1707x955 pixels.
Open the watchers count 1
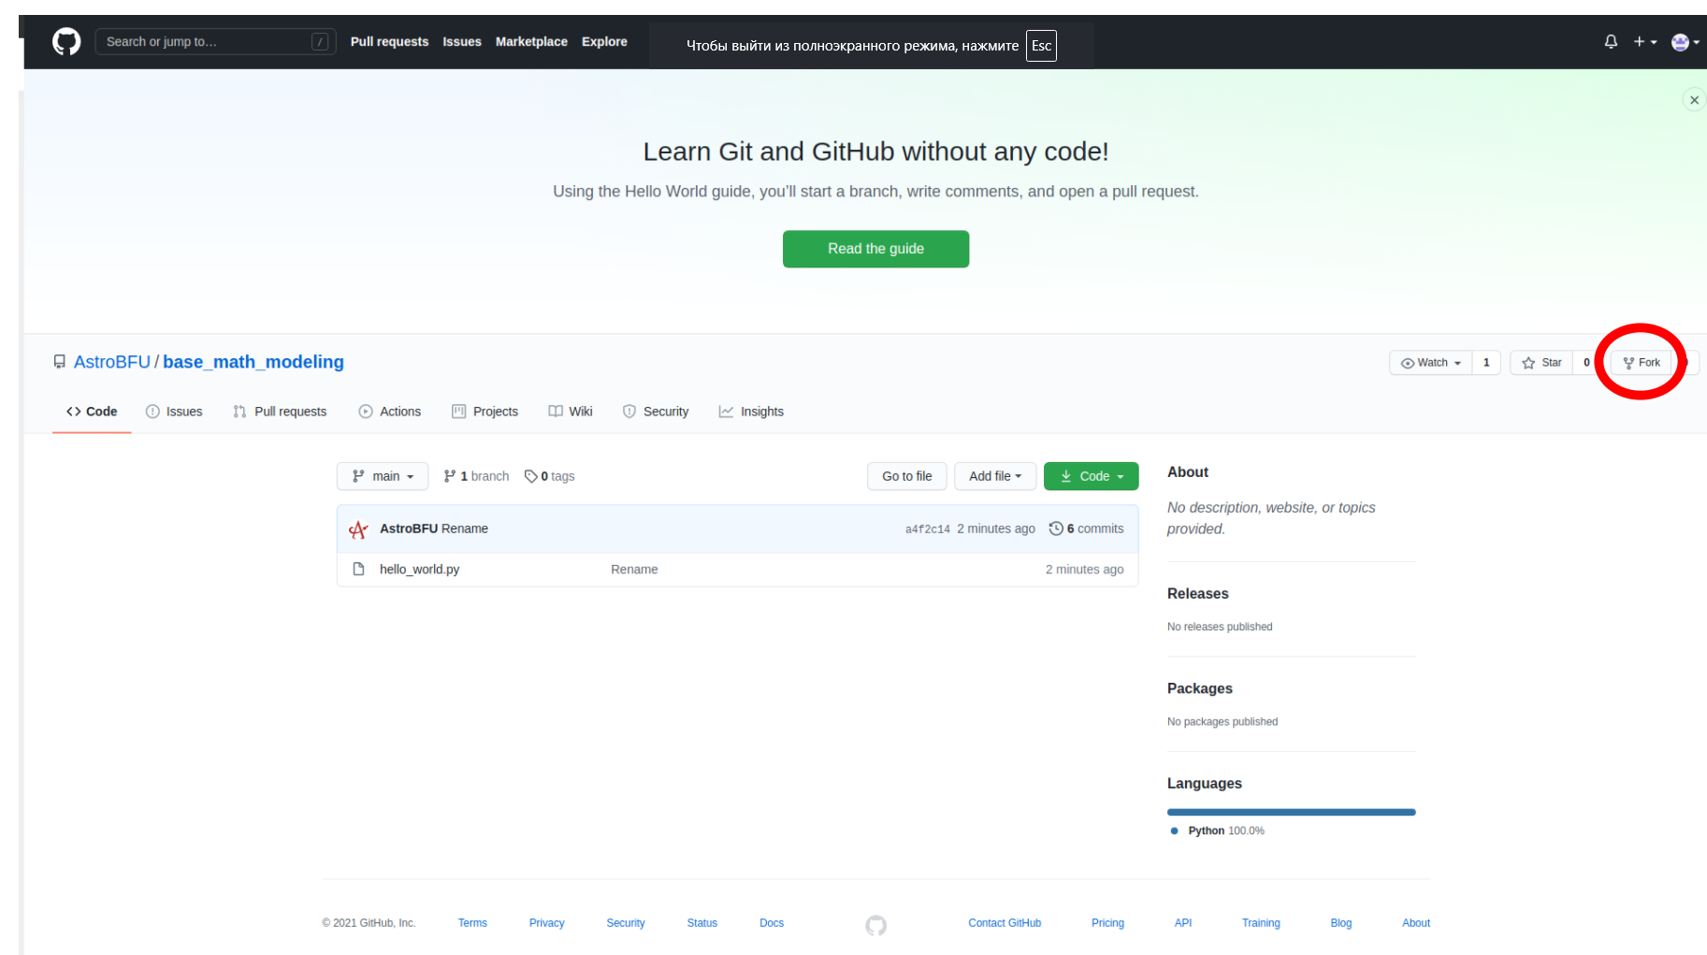click(x=1486, y=363)
